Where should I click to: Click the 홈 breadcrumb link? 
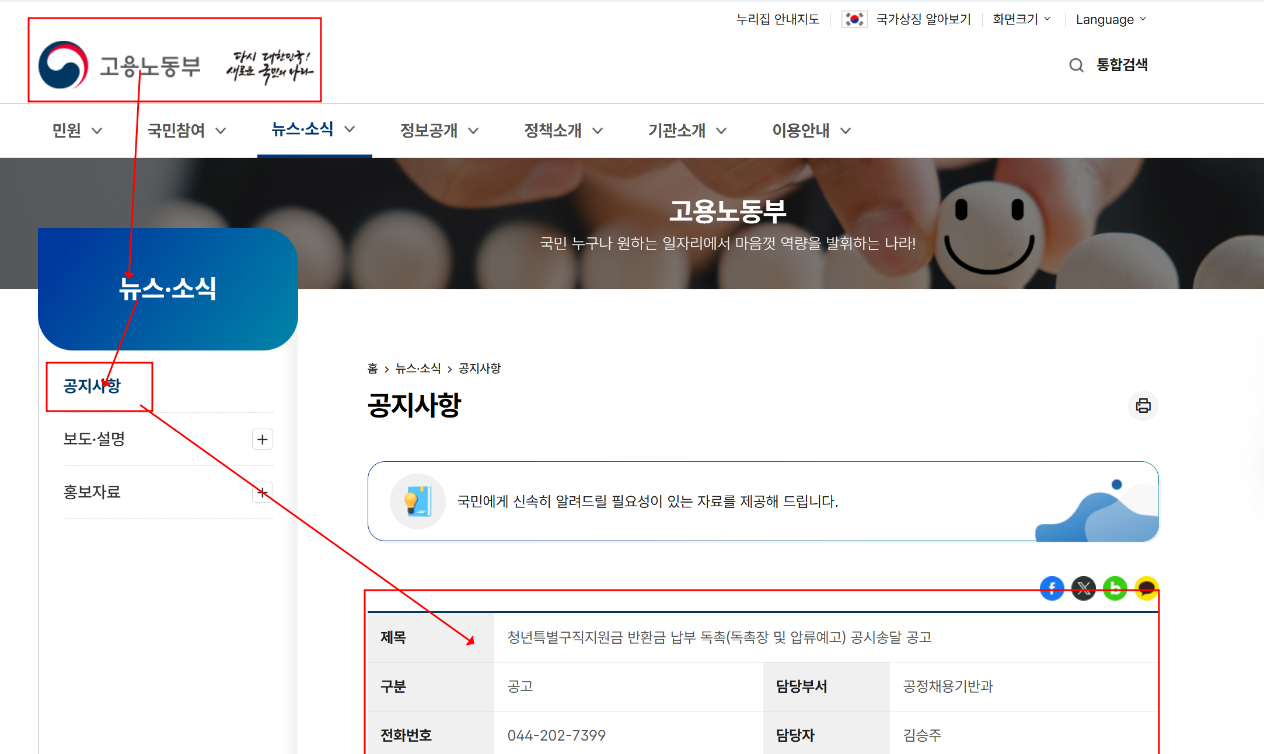[372, 369]
